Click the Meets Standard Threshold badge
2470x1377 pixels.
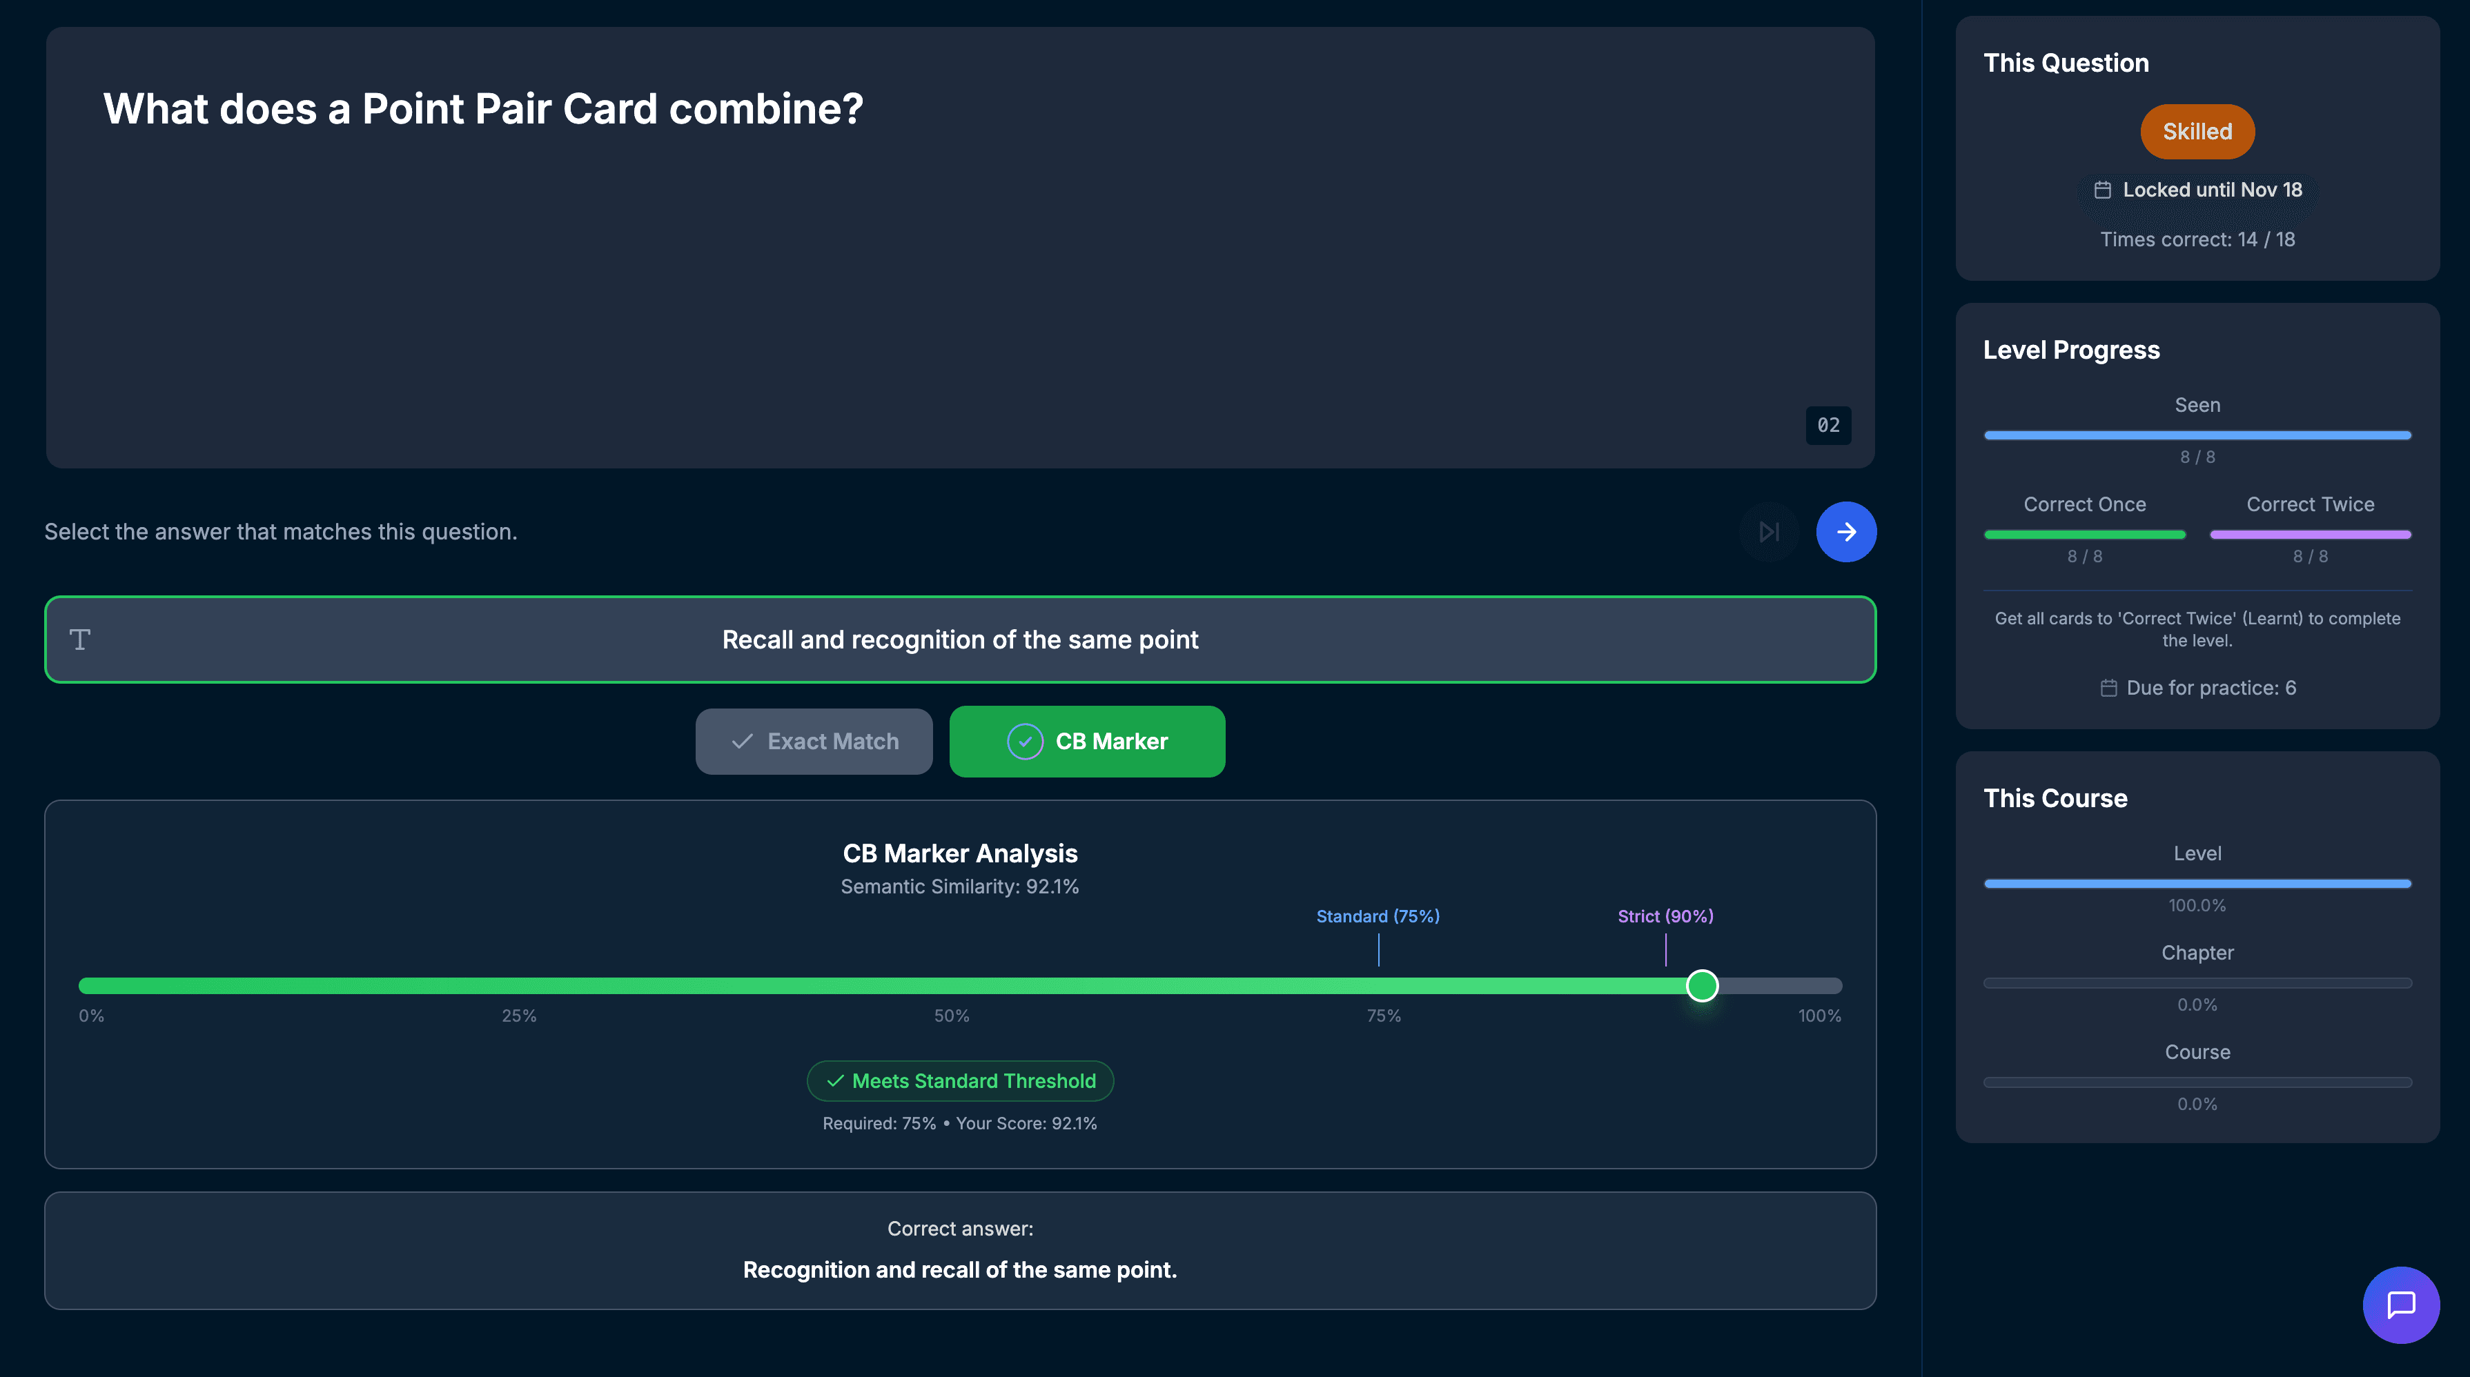960,1081
